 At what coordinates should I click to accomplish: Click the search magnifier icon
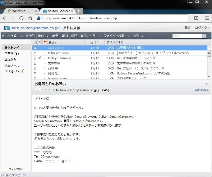(x=204, y=36)
